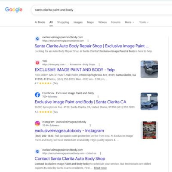Open three-dot menu for Yelp result
This screenshot has width=172, height=172.
(99, 64)
